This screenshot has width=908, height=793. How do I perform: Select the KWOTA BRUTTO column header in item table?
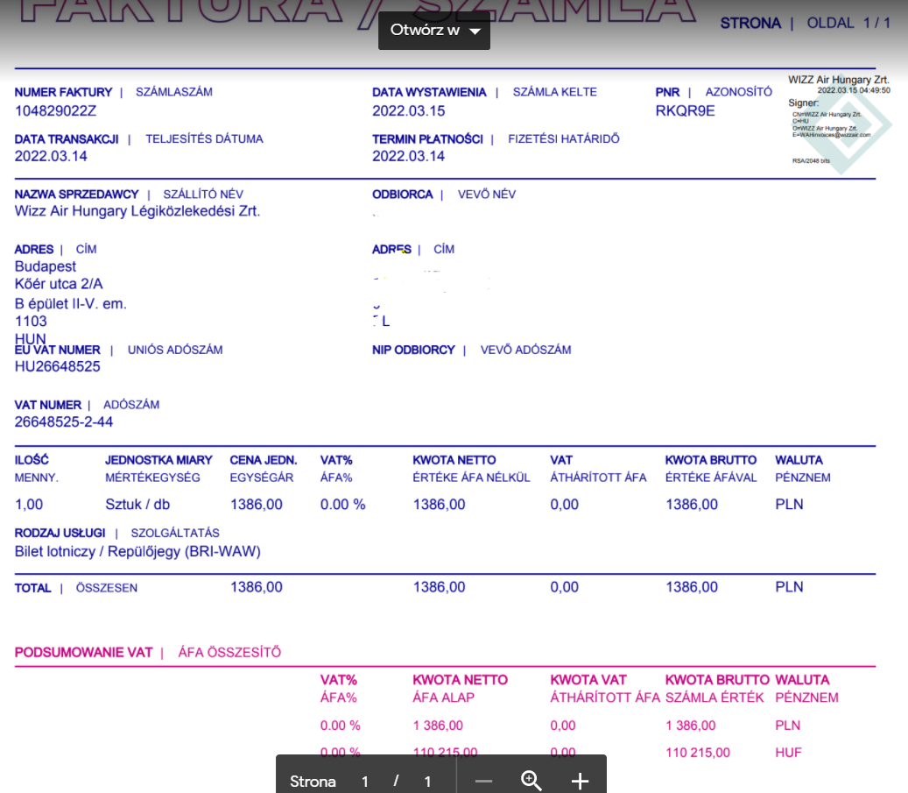710,460
